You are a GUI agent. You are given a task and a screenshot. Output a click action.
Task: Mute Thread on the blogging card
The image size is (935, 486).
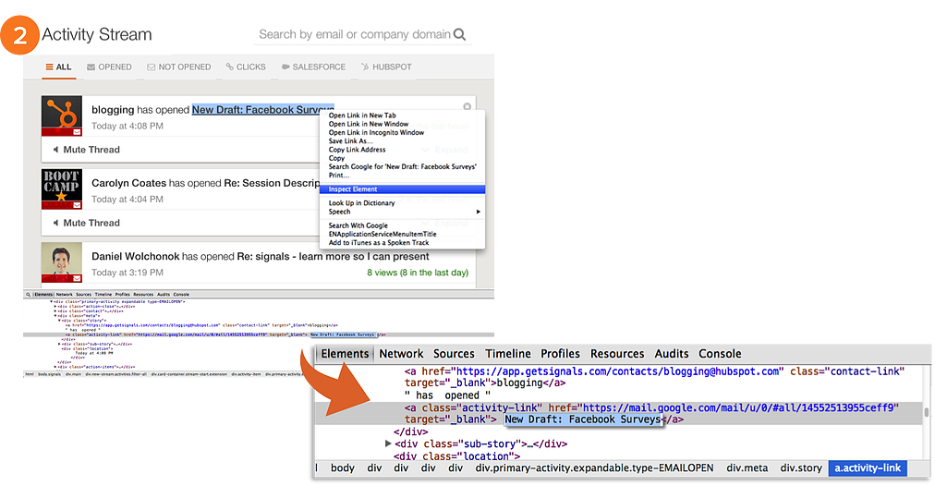tap(87, 150)
